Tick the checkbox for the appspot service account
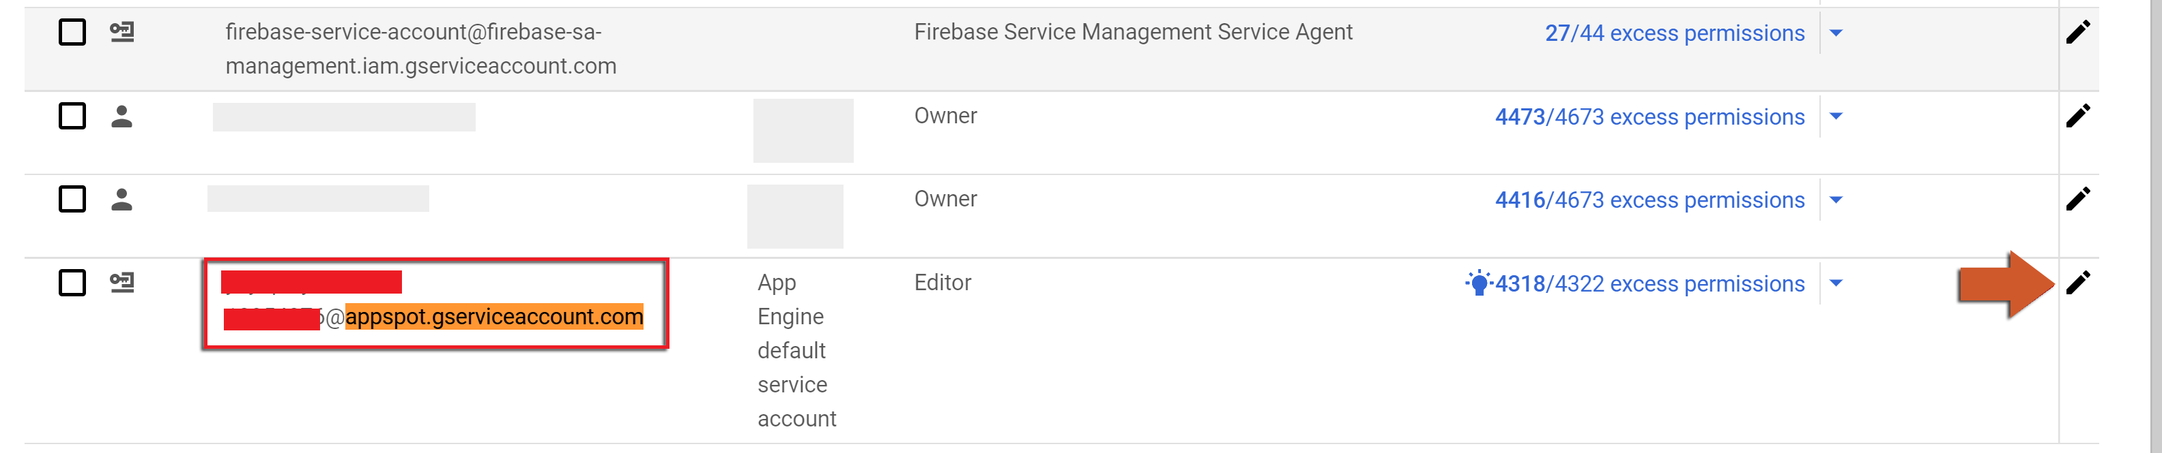This screenshot has height=453, width=2162. (72, 283)
